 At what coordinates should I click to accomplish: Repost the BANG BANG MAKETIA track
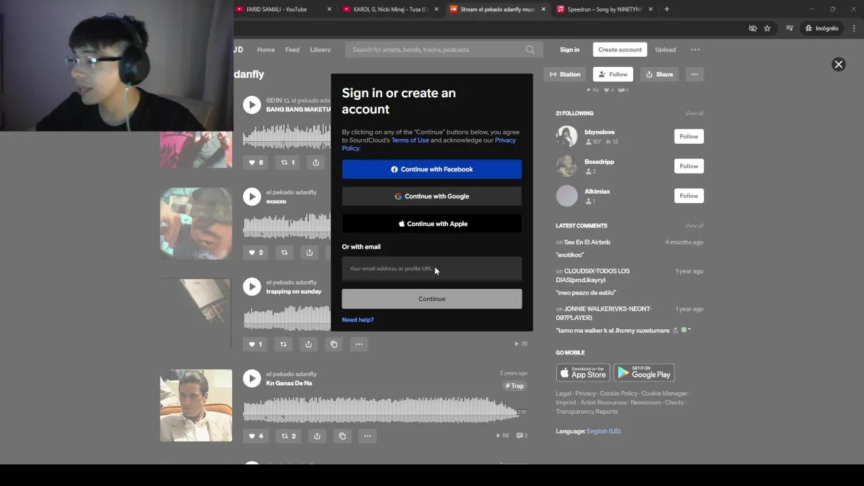pyautogui.click(x=288, y=162)
